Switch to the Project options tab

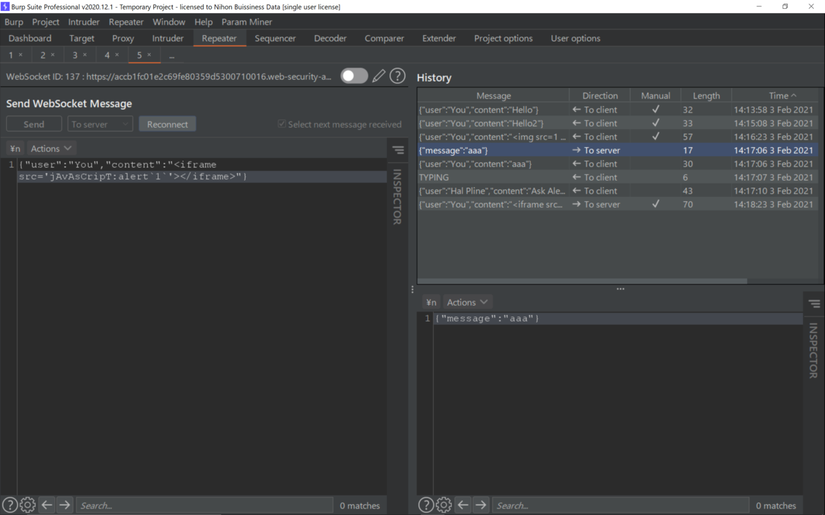tap(503, 38)
